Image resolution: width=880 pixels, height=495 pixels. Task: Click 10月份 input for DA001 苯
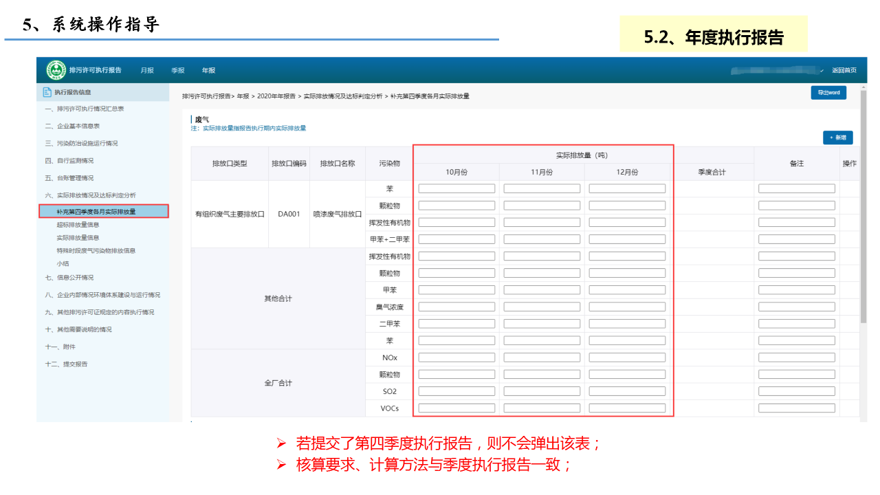click(x=456, y=188)
